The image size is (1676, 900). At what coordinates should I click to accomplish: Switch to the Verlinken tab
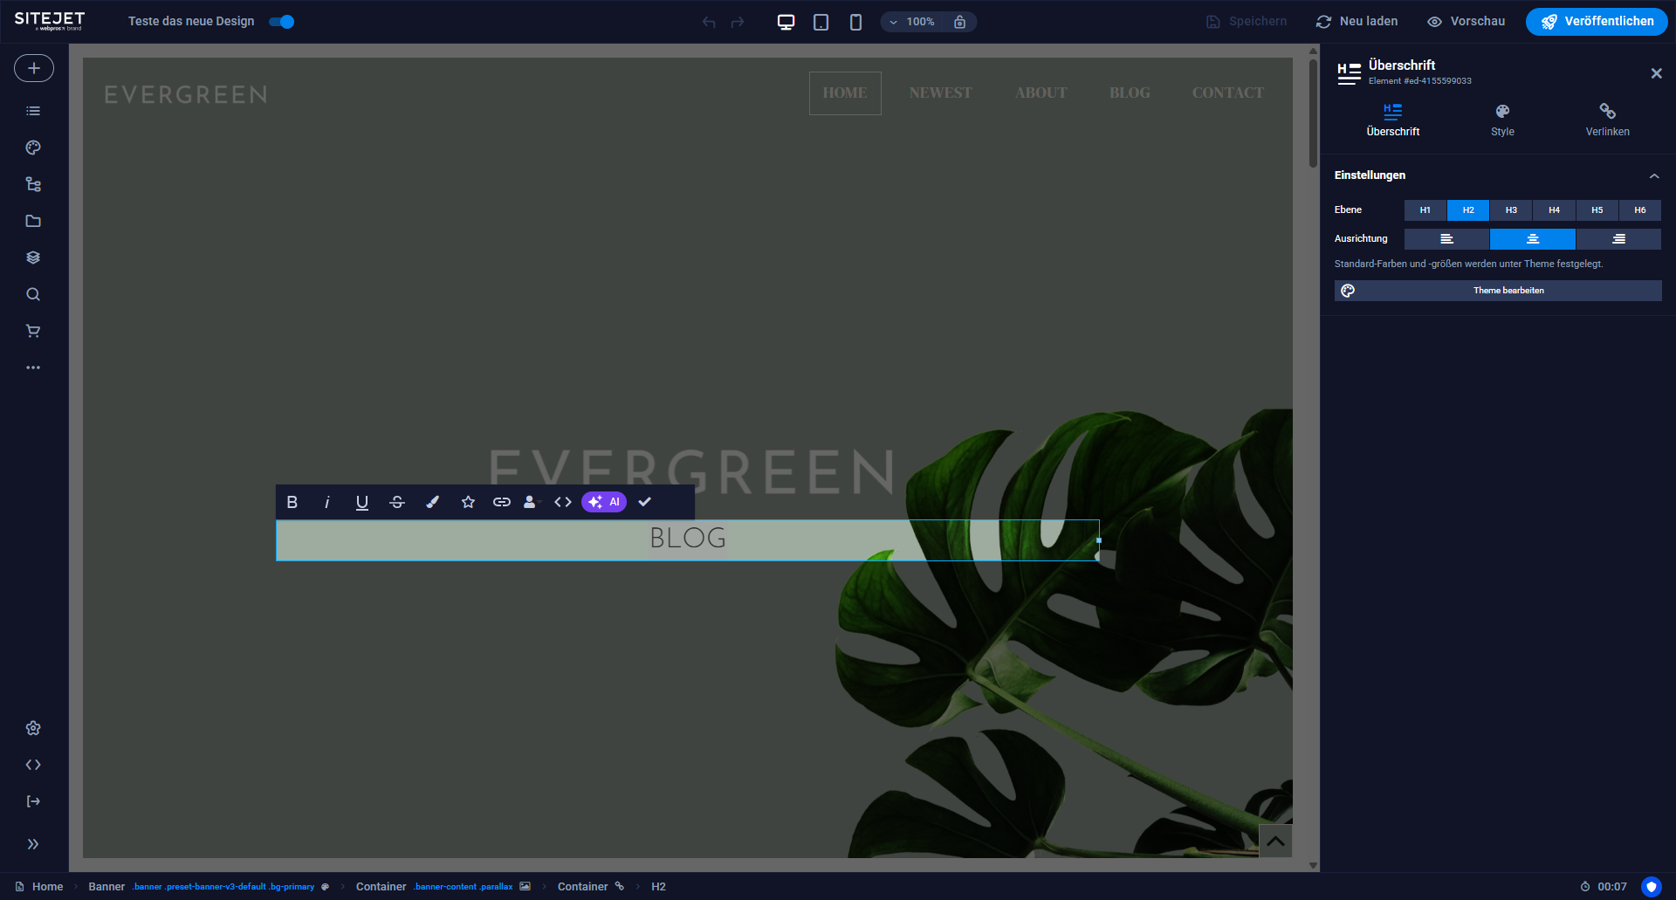(x=1607, y=120)
